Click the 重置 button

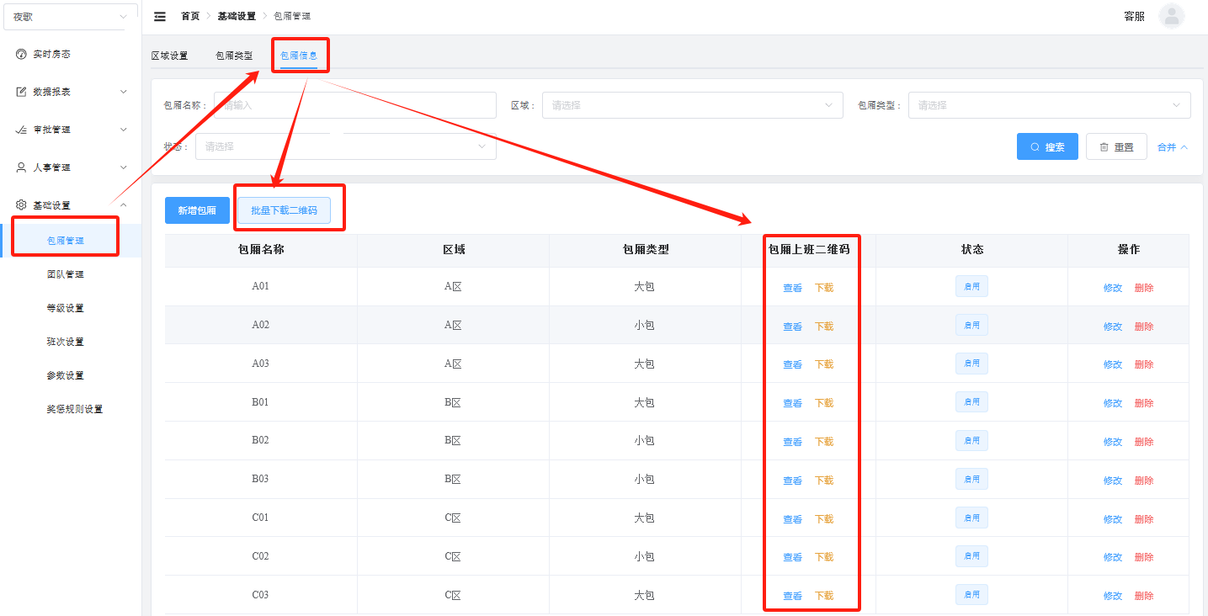1116,146
